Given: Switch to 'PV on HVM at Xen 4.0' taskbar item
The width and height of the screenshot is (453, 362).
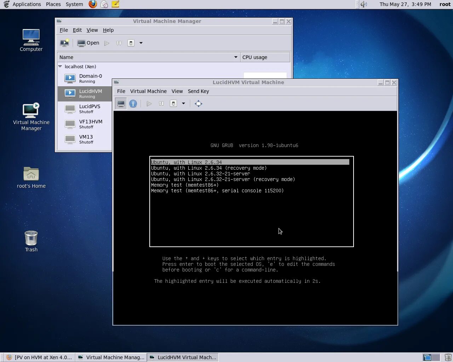Looking at the screenshot, I should pyautogui.click(x=39, y=357).
